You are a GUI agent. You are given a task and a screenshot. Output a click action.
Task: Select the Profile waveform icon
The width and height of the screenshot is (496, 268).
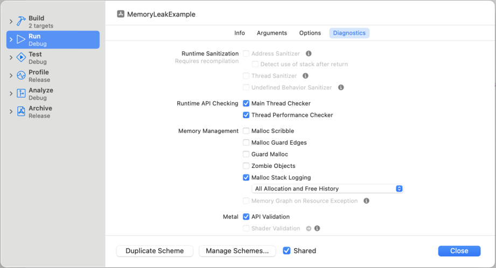click(21, 75)
